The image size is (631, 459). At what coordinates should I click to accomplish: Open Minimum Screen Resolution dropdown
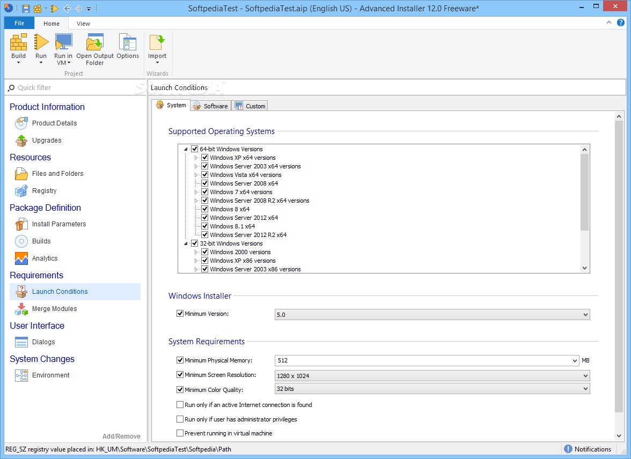click(x=585, y=376)
